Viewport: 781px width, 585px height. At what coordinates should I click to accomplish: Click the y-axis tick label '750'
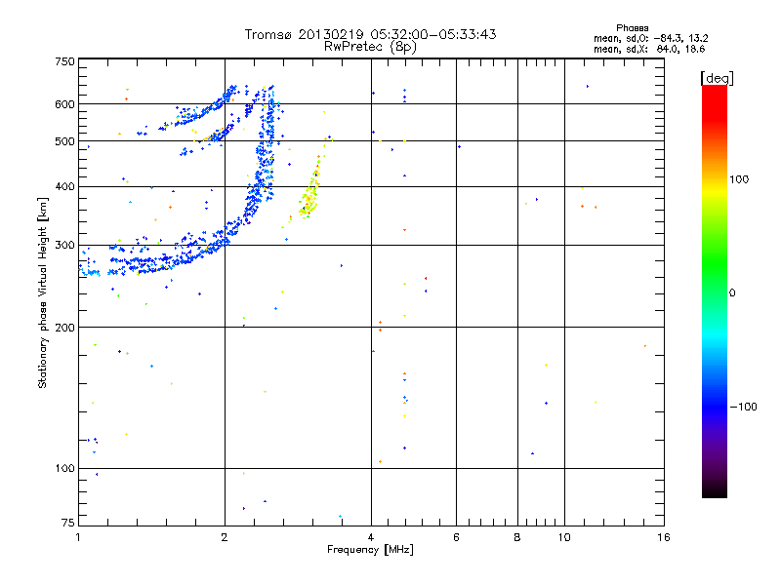64,61
